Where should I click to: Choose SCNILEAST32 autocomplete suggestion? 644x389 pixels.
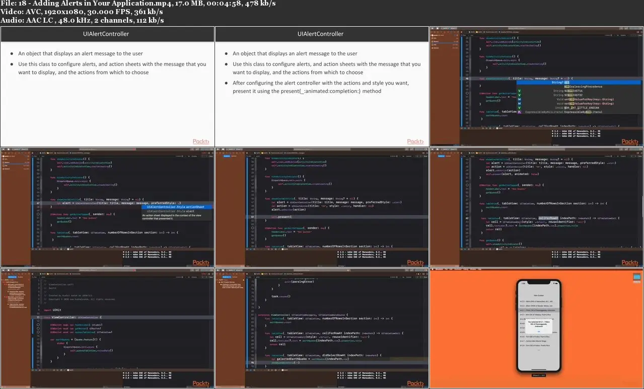coord(579,95)
